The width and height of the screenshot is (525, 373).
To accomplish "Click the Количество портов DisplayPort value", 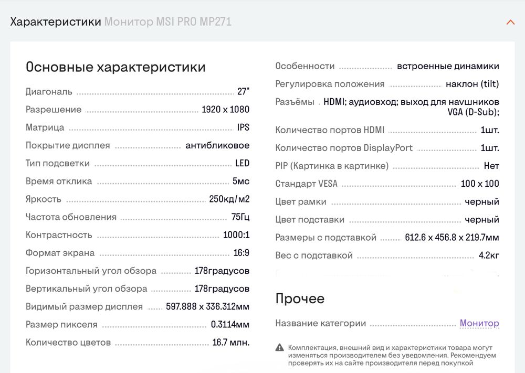I will (x=490, y=148).
